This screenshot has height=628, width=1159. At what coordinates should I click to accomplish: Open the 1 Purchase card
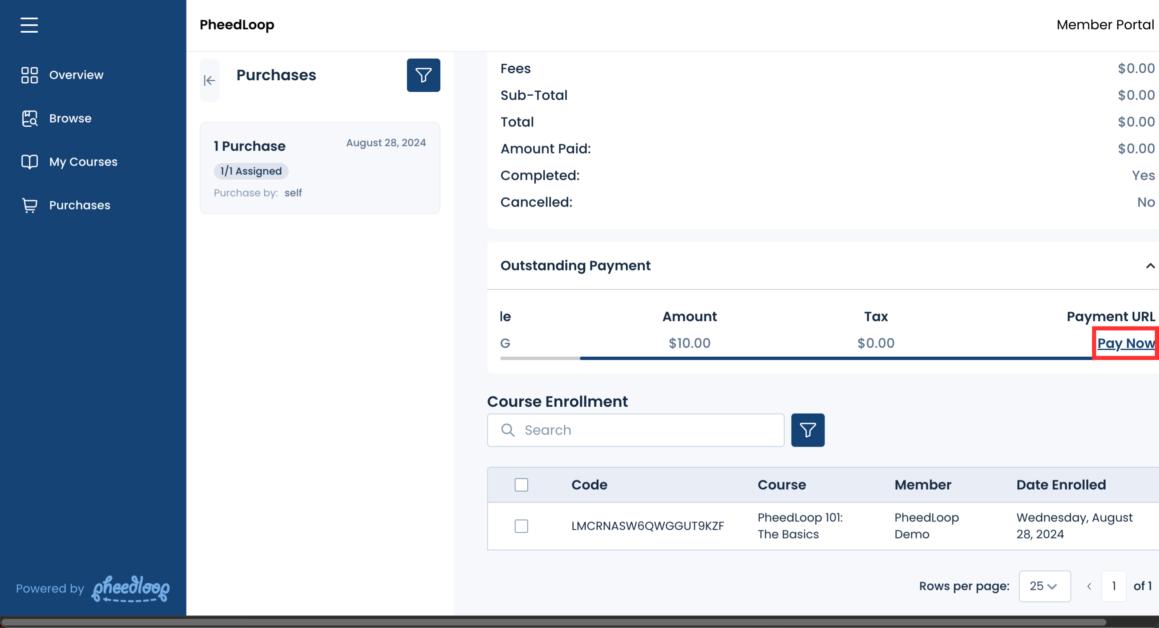point(319,168)
